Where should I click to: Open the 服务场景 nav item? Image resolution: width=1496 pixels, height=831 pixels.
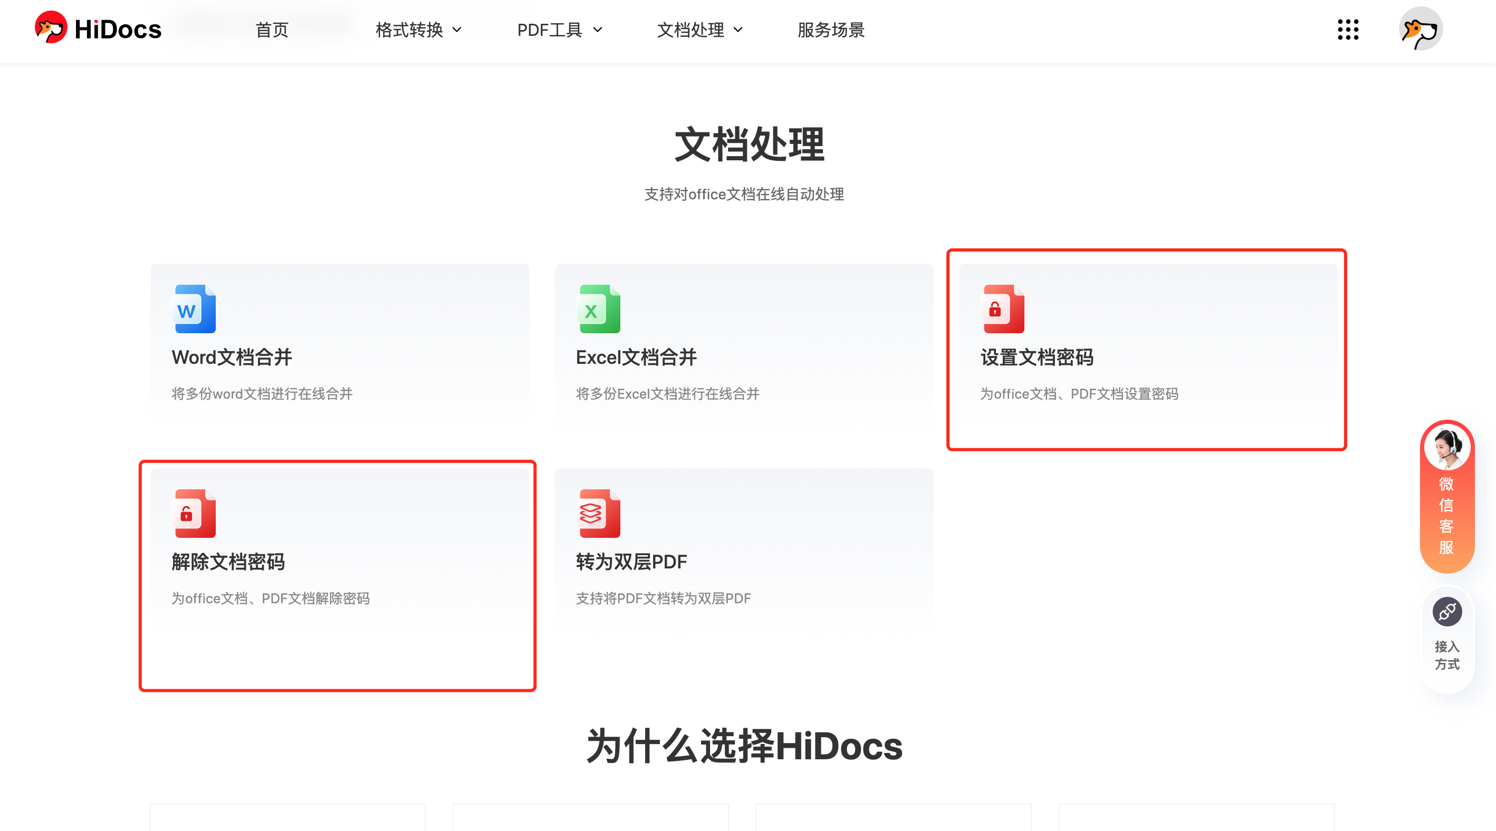pos(831,30)
